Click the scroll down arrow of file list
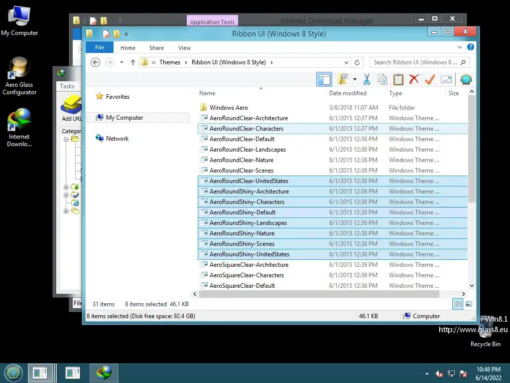 [472, 286]
